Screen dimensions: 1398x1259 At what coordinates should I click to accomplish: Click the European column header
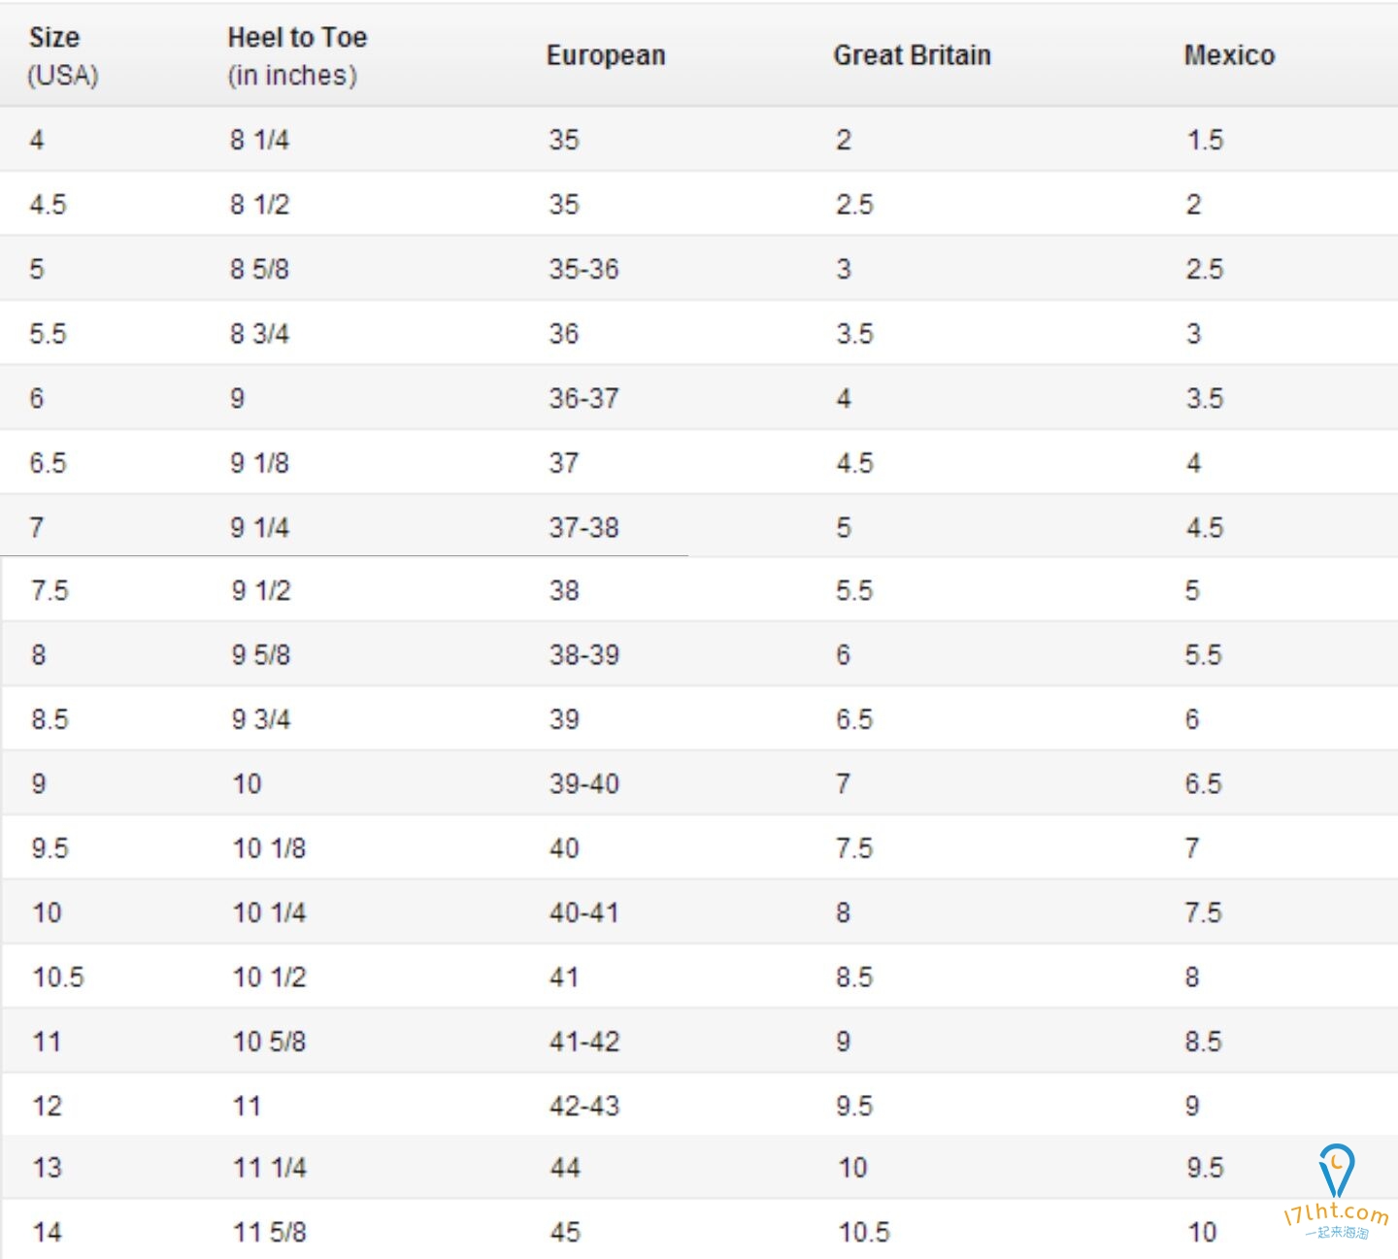tap(606, 55)
